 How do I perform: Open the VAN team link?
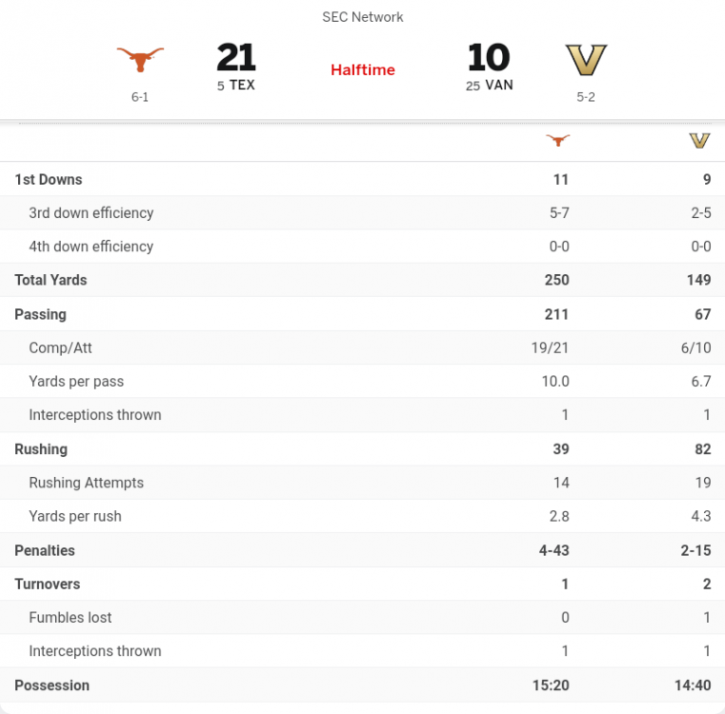tap(498, 86)
